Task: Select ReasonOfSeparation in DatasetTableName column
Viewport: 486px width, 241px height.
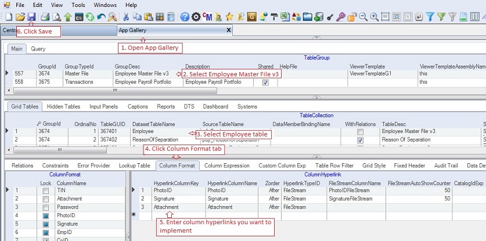Action: 165,139
